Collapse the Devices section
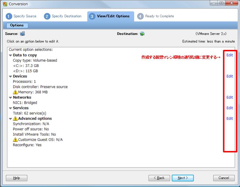The image size is (240, 187). pos(10,76)
